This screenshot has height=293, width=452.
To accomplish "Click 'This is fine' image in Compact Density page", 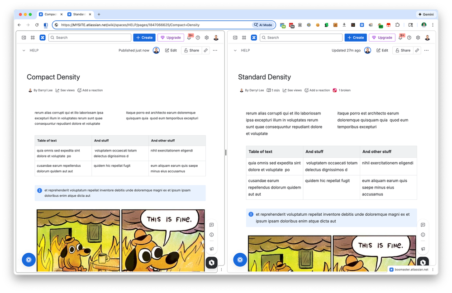I will 120,240.
